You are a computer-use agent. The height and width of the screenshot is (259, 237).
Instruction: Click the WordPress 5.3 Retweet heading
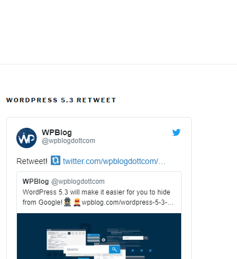coord(61,100)
